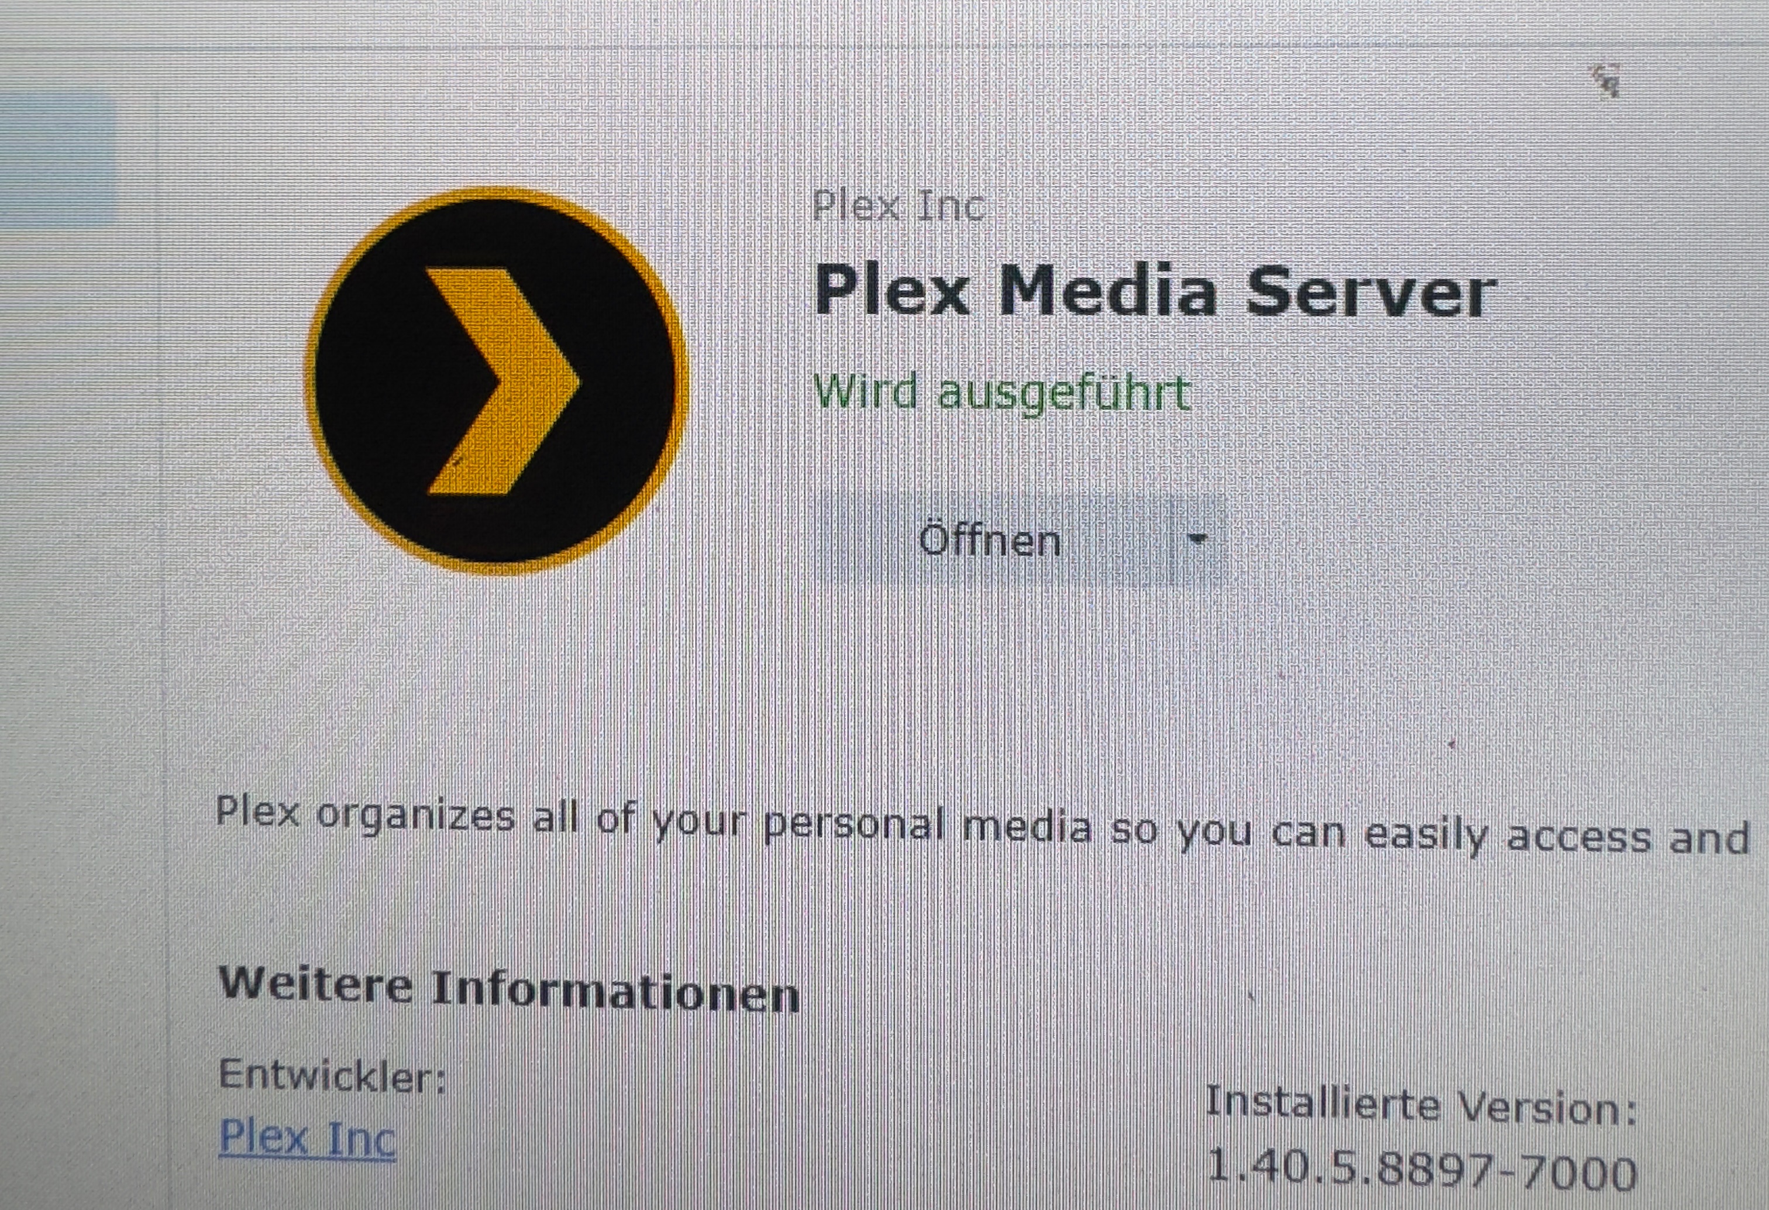The width and height of the screenshot is (1769, 1210).
Task: Click the Entwickler label
Action: pyautogui.click(x=332, y=1076)
